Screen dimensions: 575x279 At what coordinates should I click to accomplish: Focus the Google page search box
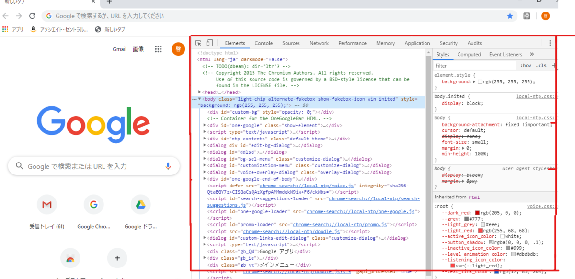(94, 166)
